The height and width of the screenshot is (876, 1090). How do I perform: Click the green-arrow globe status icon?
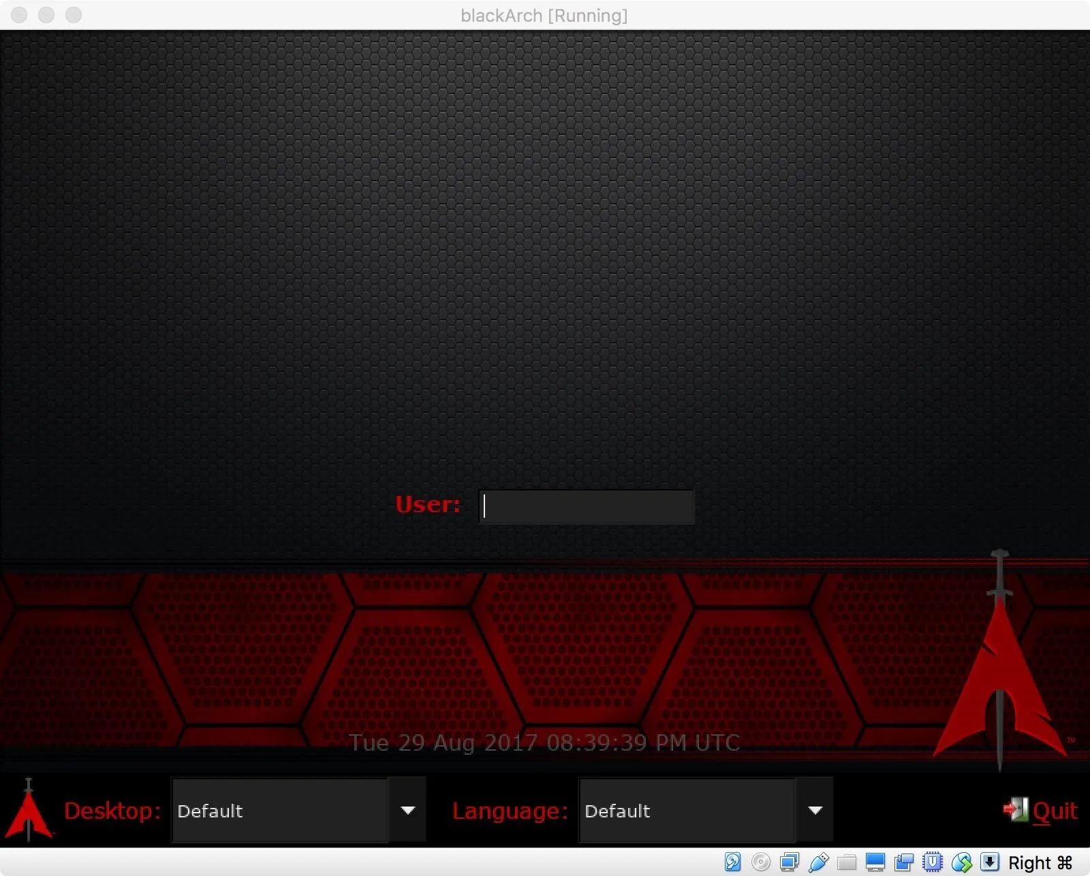pyautogui.click(x=961, y=862)
